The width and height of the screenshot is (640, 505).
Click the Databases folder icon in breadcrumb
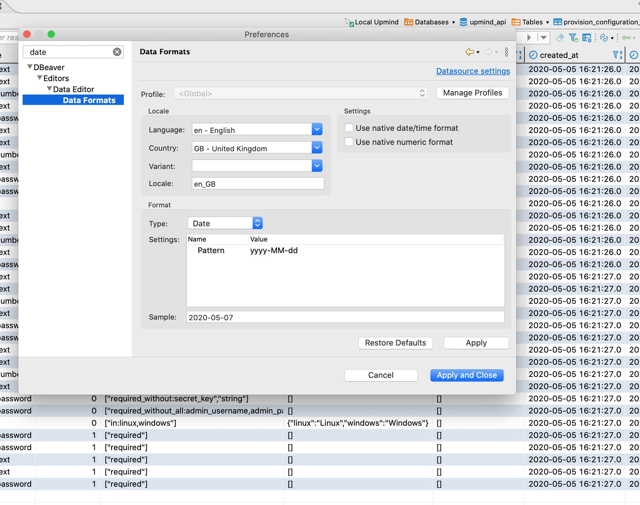click(408, 22)
